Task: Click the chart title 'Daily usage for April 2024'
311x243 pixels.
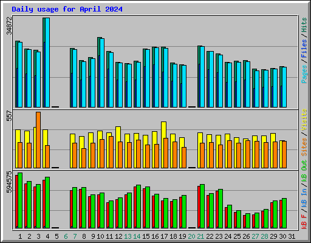Action: pyautogui.click(x=67, y=9)
